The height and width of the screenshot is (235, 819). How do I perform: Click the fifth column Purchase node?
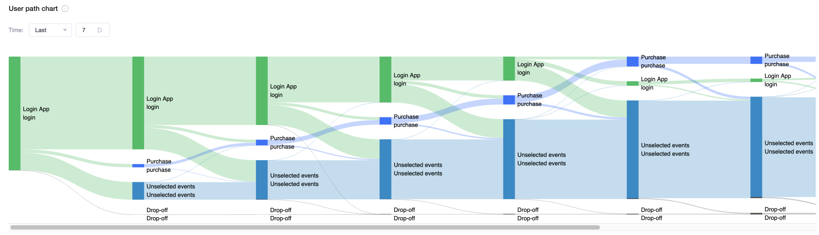click(509, 100)
